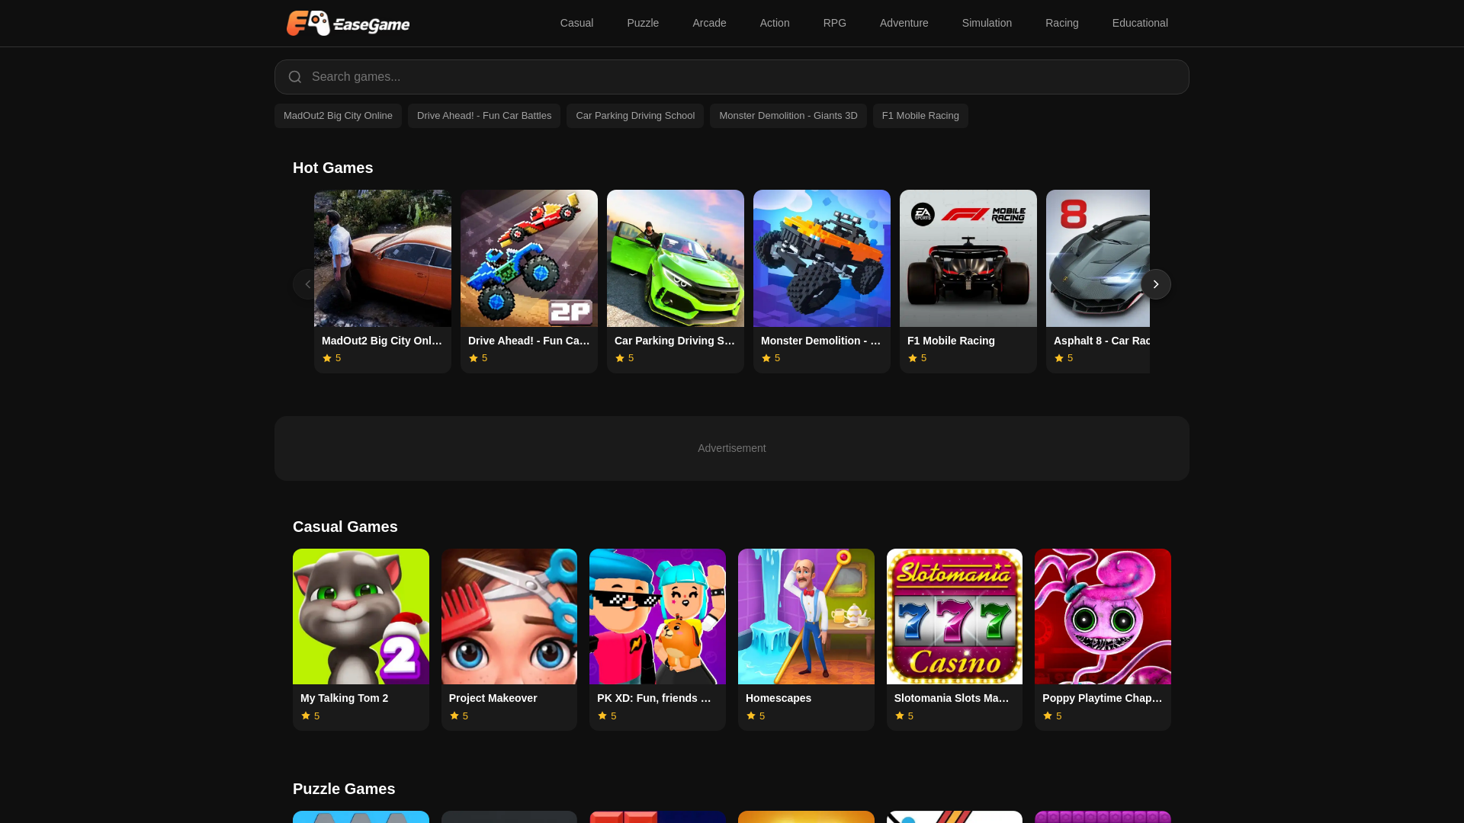Select MadOut2 Big City Online search tag
Screen dimensions: 1464x823
tap(338, 116)
